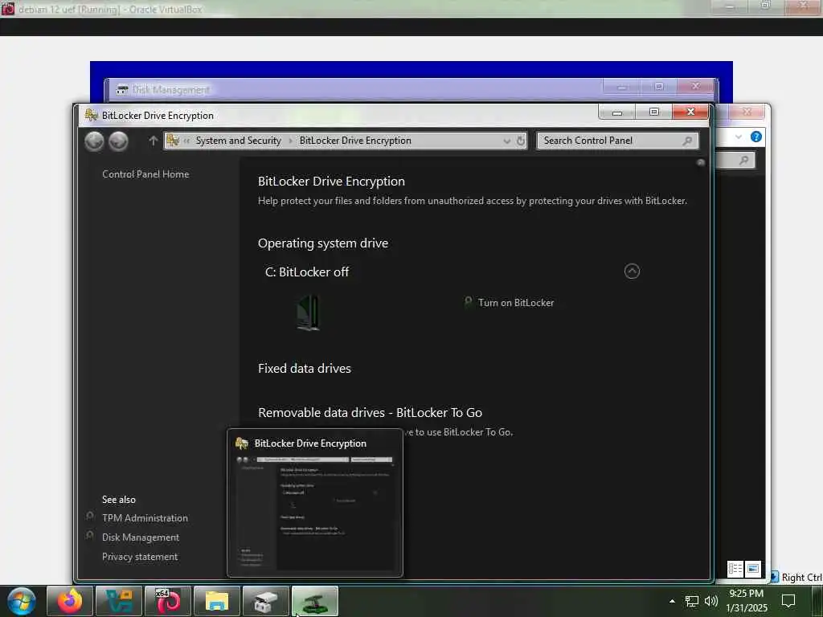
Task: Open the x64 debugger taskbar icon
Action: click(x=168, y=601)
